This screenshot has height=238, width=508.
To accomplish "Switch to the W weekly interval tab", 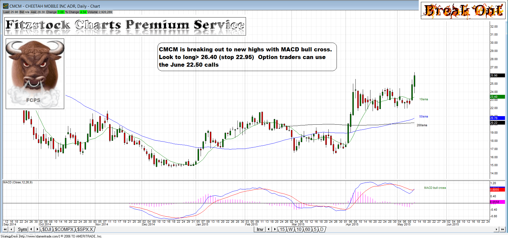I will [x=291, y=230].
